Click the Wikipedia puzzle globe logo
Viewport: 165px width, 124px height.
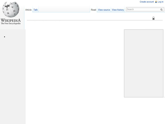click(x=11, y=10)
